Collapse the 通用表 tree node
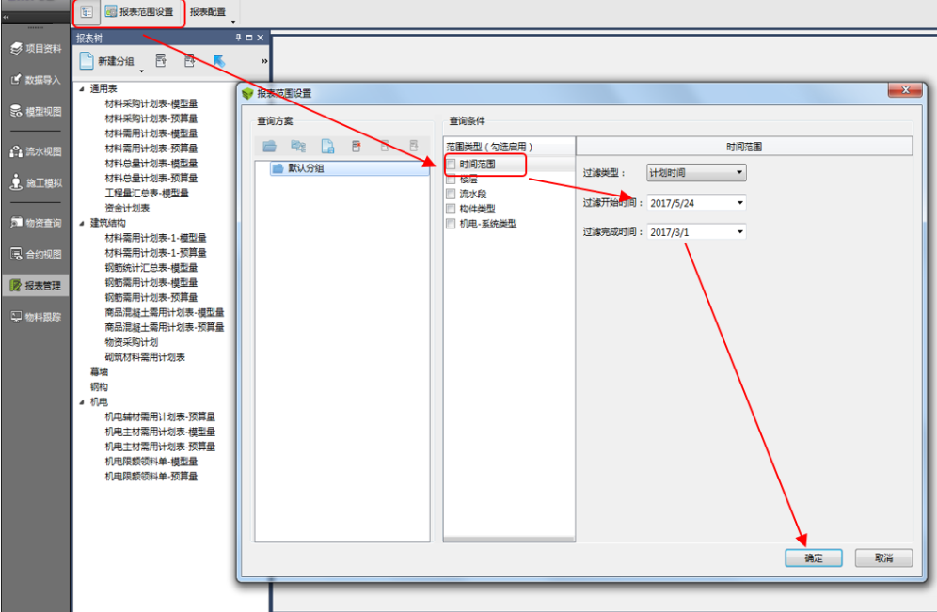 [82, 89]
